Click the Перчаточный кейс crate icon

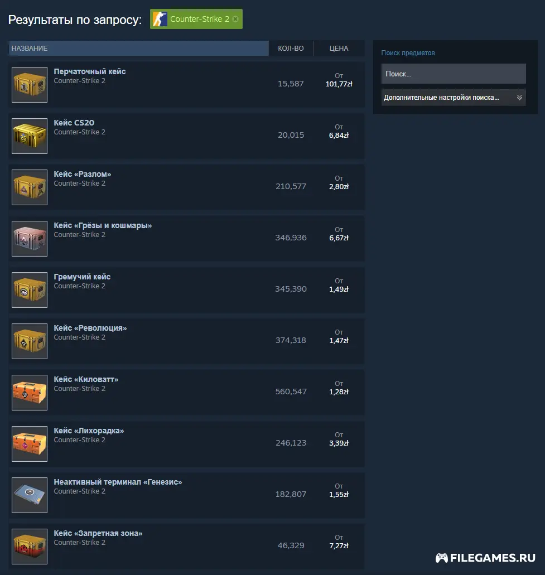click(30, 85)
